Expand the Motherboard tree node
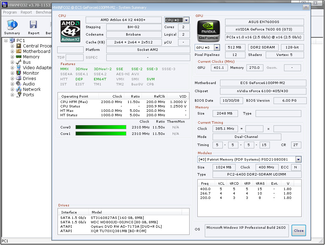 click(x=12, y=51)
